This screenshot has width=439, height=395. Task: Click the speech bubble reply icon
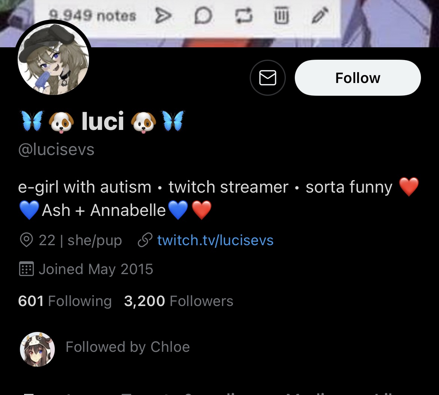pos(203,16)
